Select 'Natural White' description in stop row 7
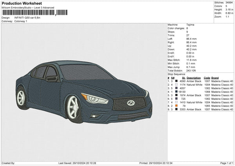The image size is (235, 166). pyautogui.click(x=195, y=102)
